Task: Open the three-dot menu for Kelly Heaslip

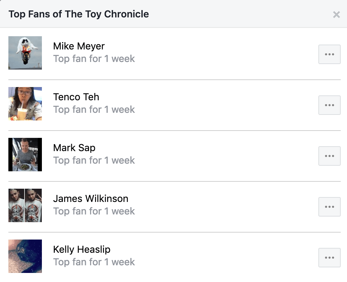Action: pos(329,258)
